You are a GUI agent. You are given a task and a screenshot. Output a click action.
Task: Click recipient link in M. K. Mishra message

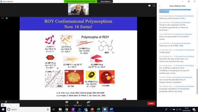tap(183, 77)
